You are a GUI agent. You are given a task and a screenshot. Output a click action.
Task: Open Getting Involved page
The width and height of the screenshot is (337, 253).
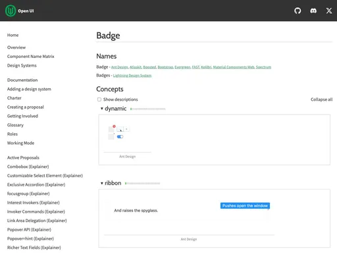pos(22,116)
